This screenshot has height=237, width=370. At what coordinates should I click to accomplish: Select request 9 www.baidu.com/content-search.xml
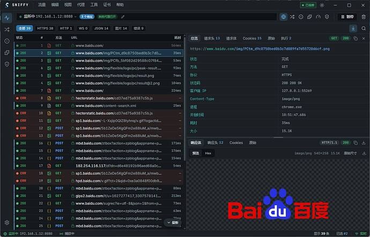click(x=99, y=106)
